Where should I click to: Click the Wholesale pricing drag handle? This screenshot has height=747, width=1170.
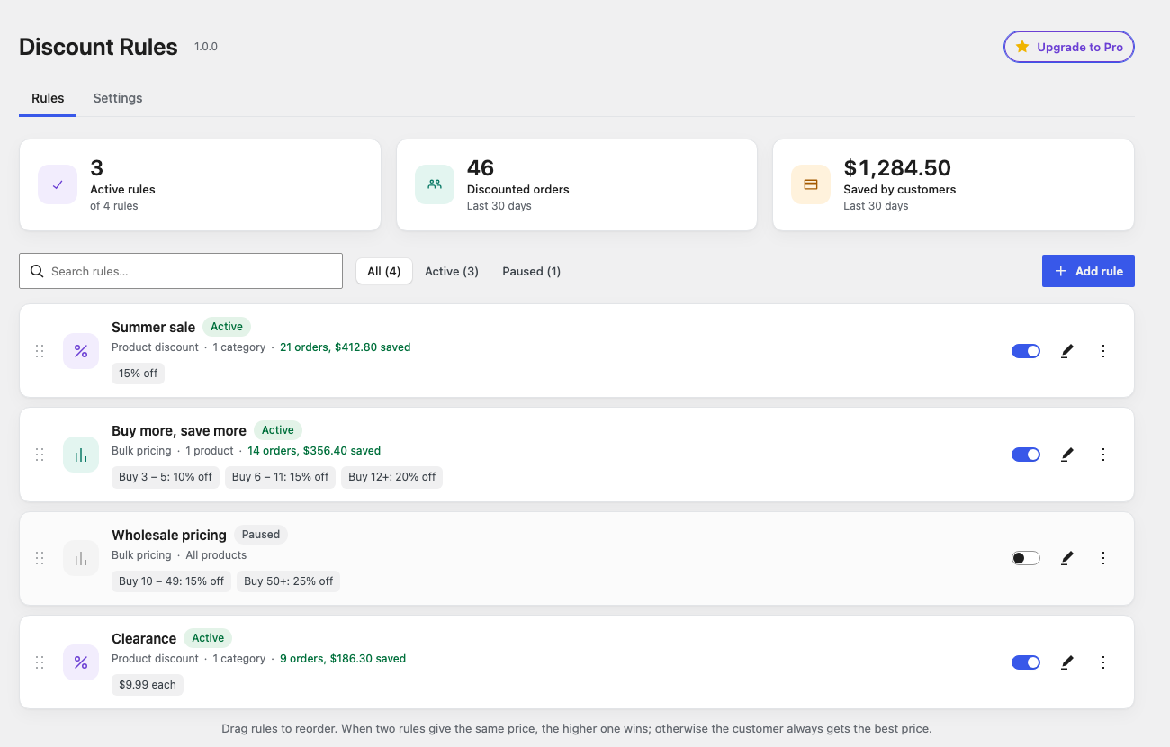pos(40,558)
